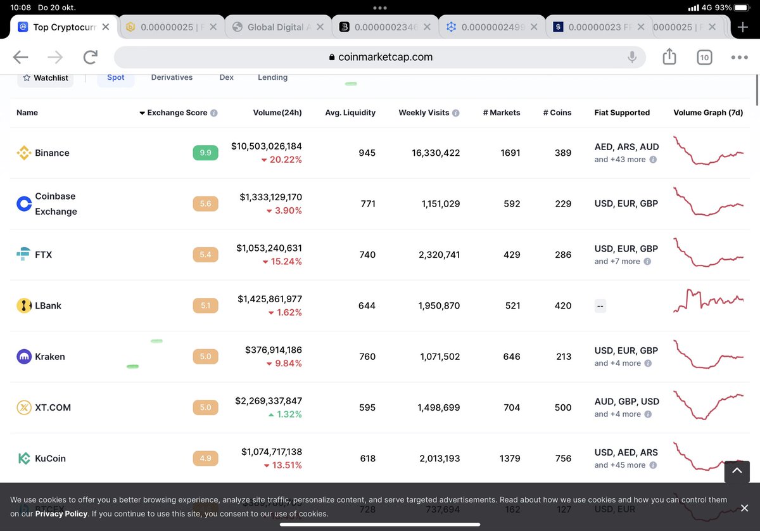Close the Global Digital A tab

click(320, 27)
